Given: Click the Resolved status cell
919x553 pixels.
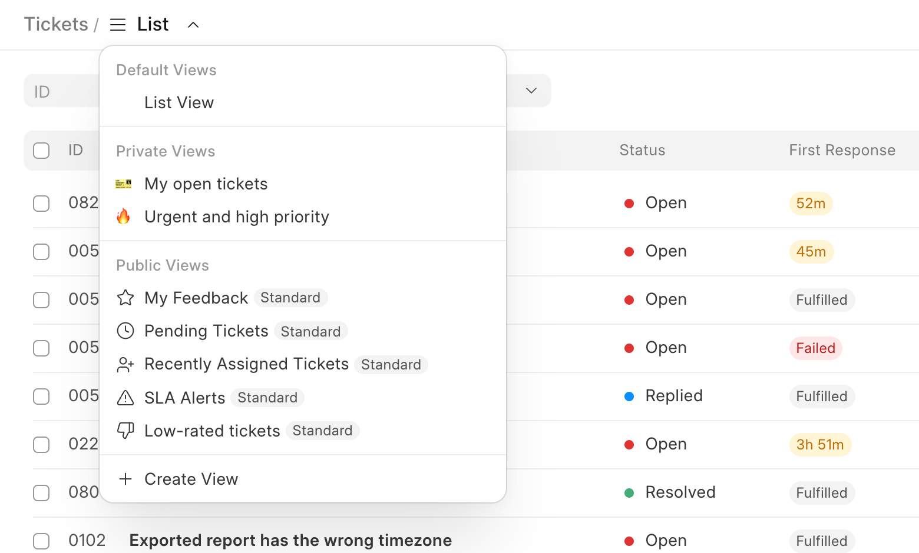Looking at the screenshot, I should pyautogui.click(x=670, y=492).
